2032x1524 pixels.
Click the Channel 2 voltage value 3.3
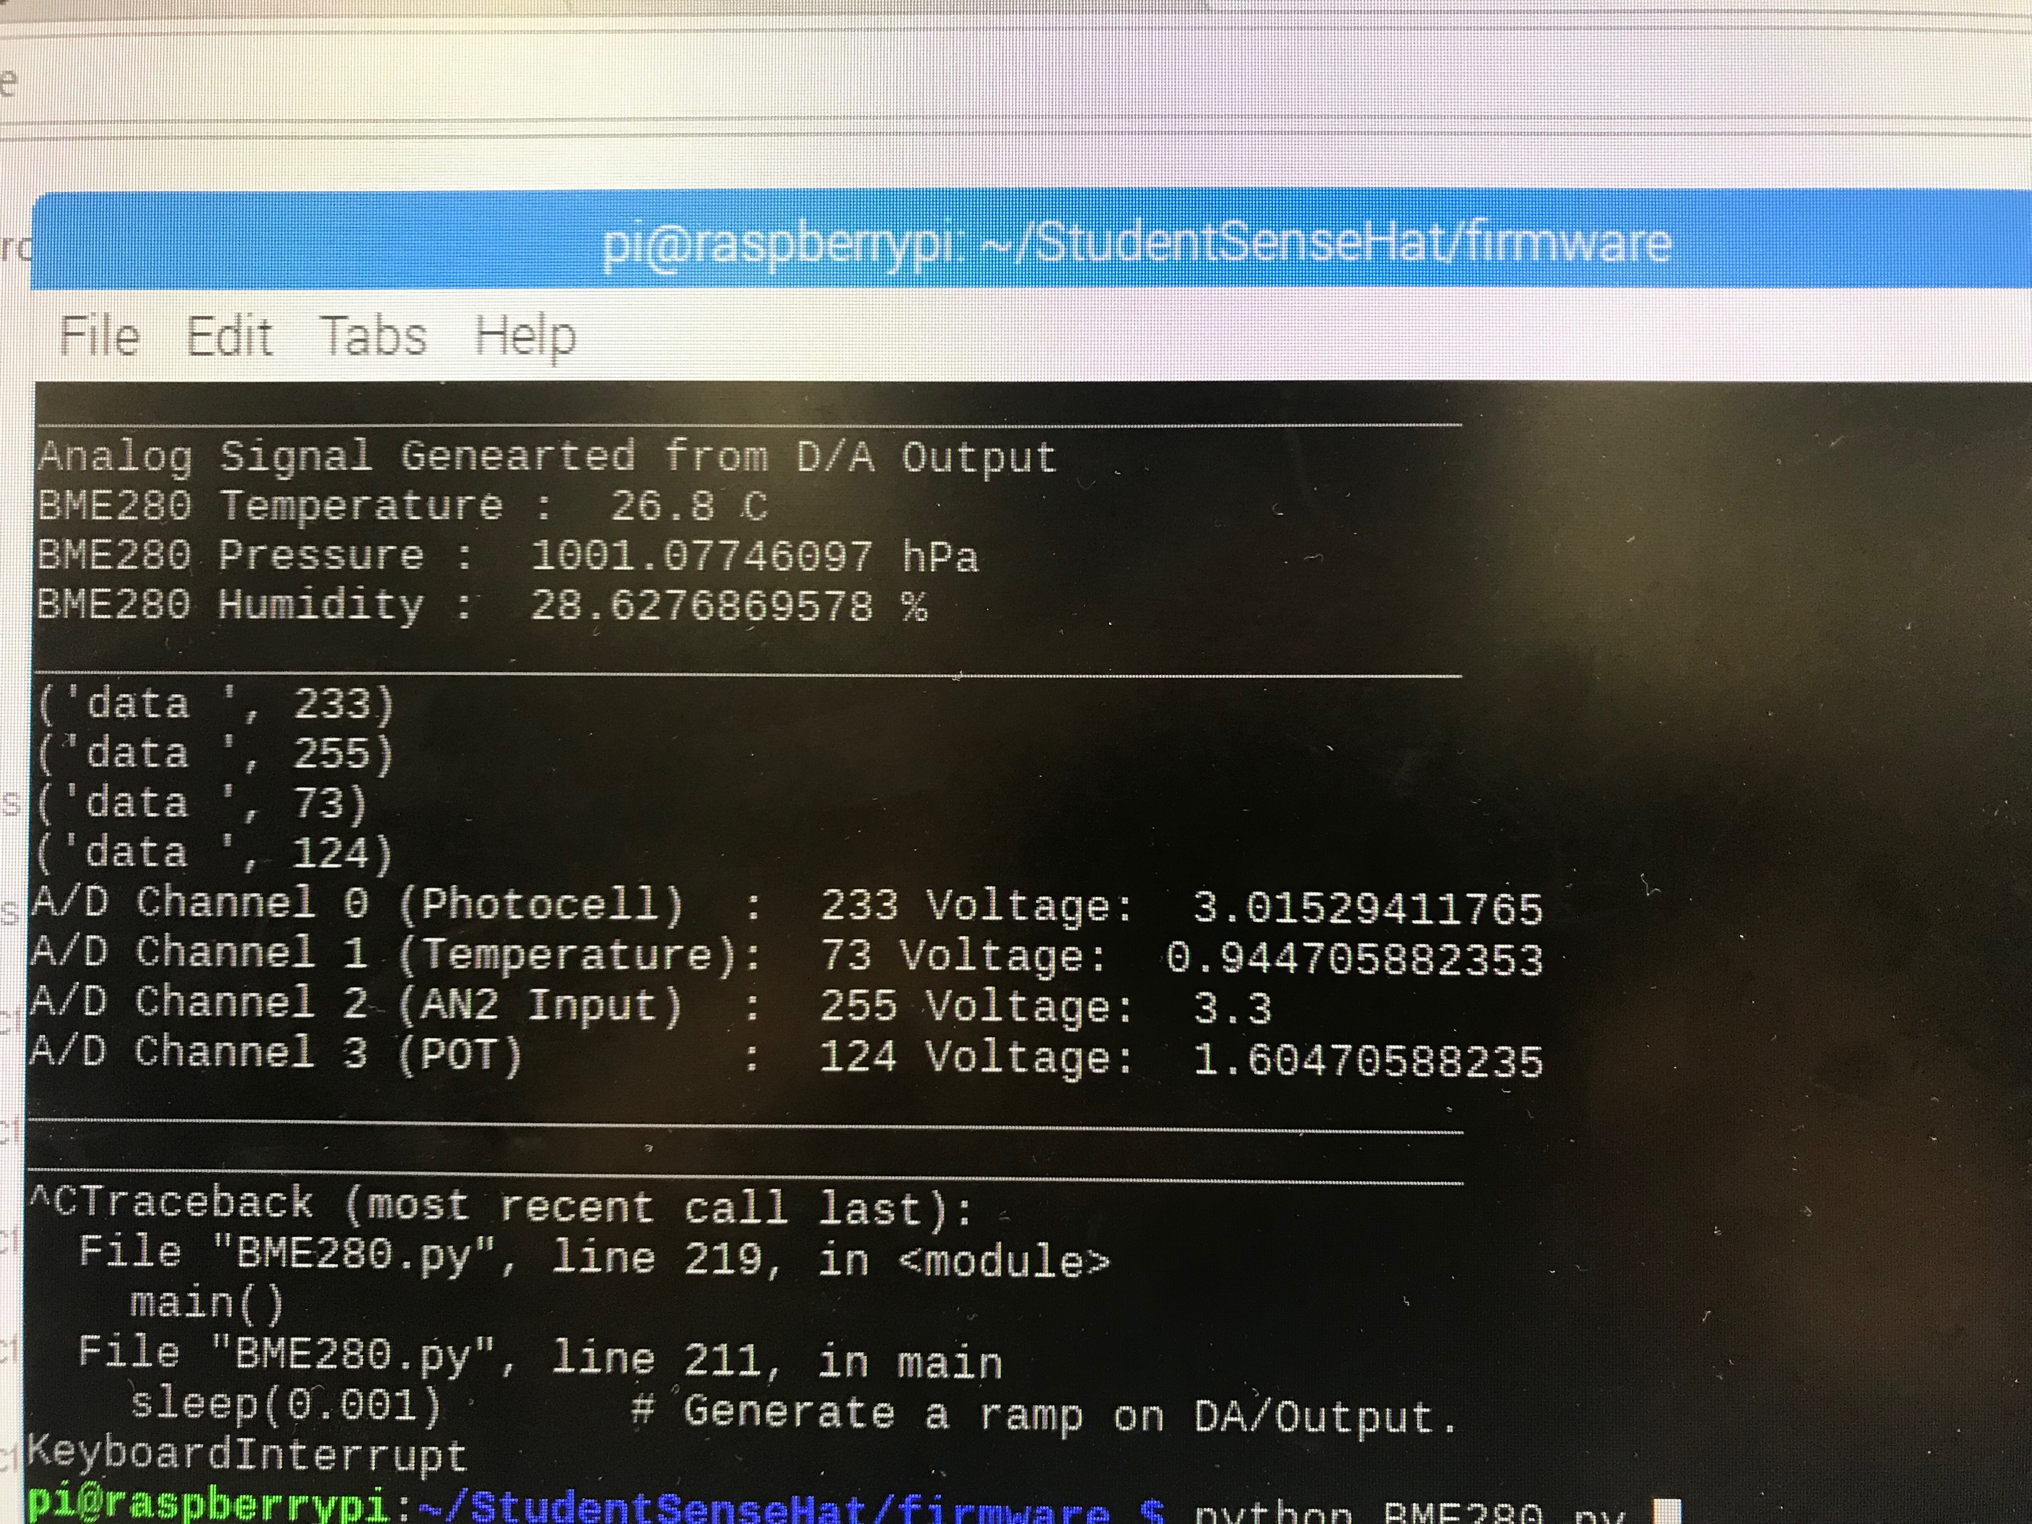point(1232,1009)
